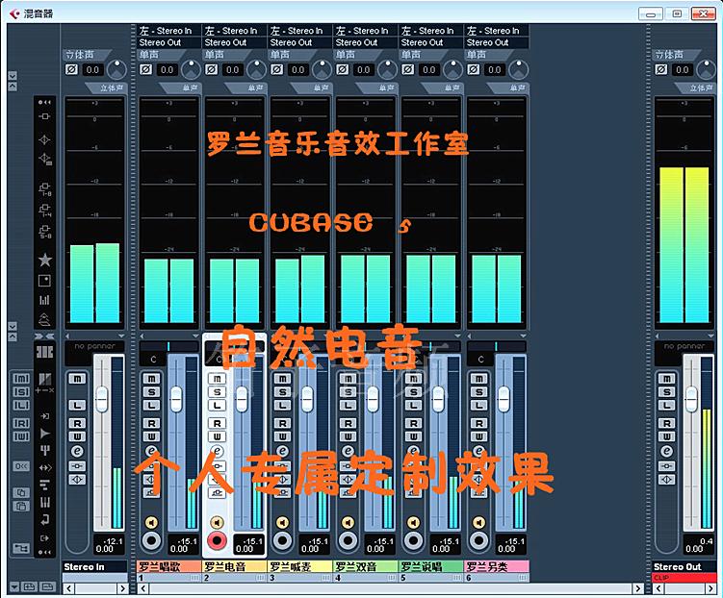Show sends 5-8 view icon
The height and width of the screenshot is (598, 723).
click(44, 231)
